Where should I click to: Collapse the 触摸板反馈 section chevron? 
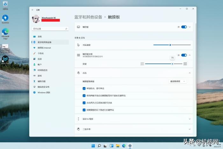[190, 55]
